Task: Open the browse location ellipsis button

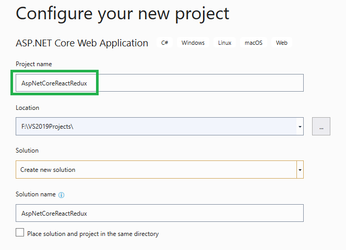Action: click(x=321, y=126)
